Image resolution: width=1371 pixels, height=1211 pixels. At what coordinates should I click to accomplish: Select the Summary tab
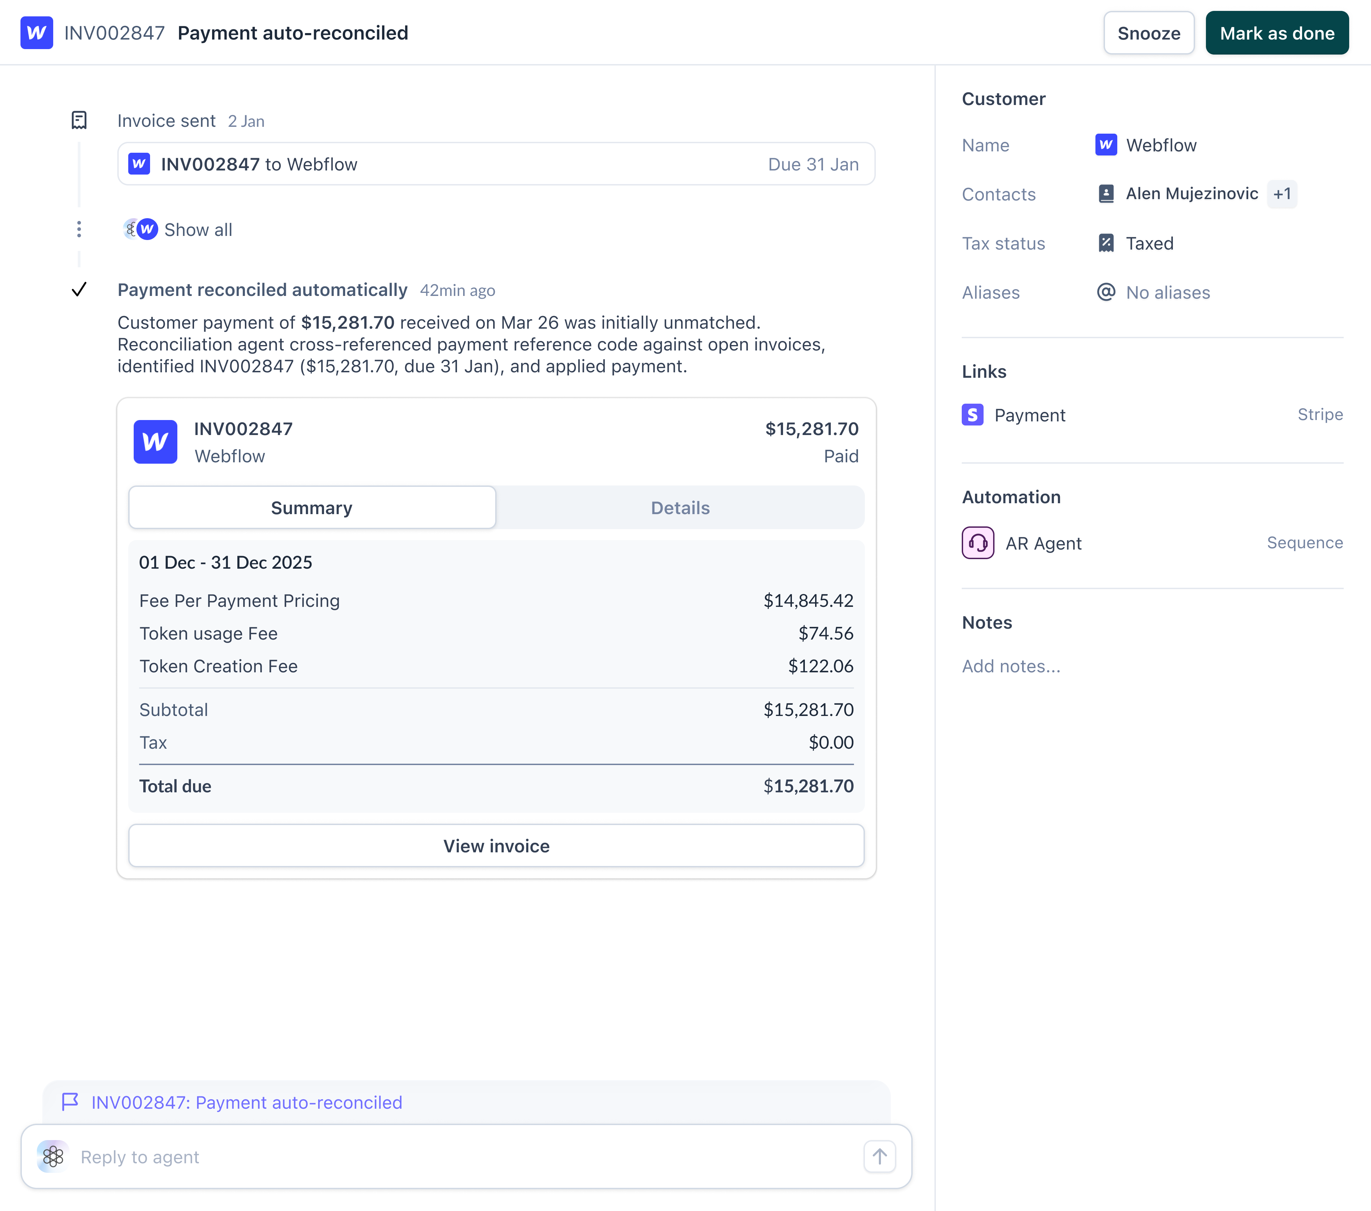coord(312,508)
